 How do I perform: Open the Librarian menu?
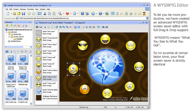pos(23,9)
